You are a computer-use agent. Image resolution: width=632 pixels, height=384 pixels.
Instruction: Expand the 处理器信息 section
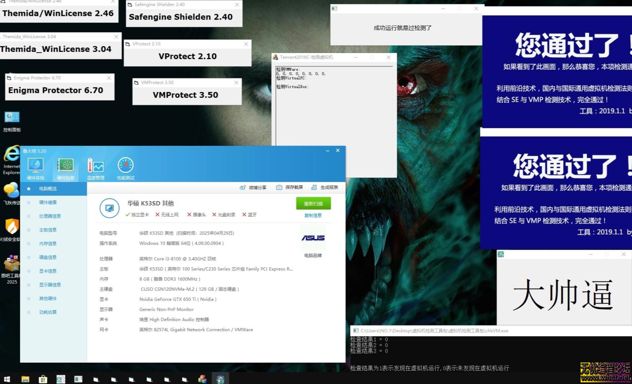click(x=50, y=216)
